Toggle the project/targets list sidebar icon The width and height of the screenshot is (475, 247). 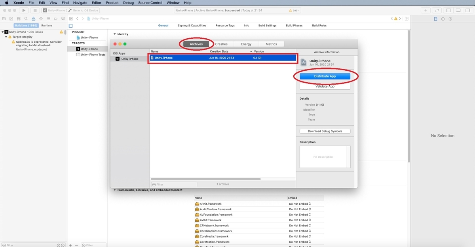click(71, 26)
